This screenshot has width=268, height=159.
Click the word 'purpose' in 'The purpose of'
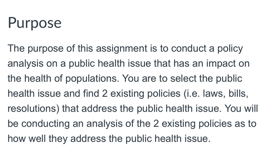[46, 49]
